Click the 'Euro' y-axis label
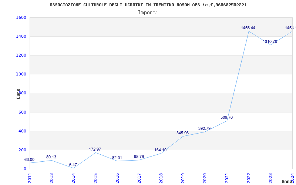 point(18,94)
